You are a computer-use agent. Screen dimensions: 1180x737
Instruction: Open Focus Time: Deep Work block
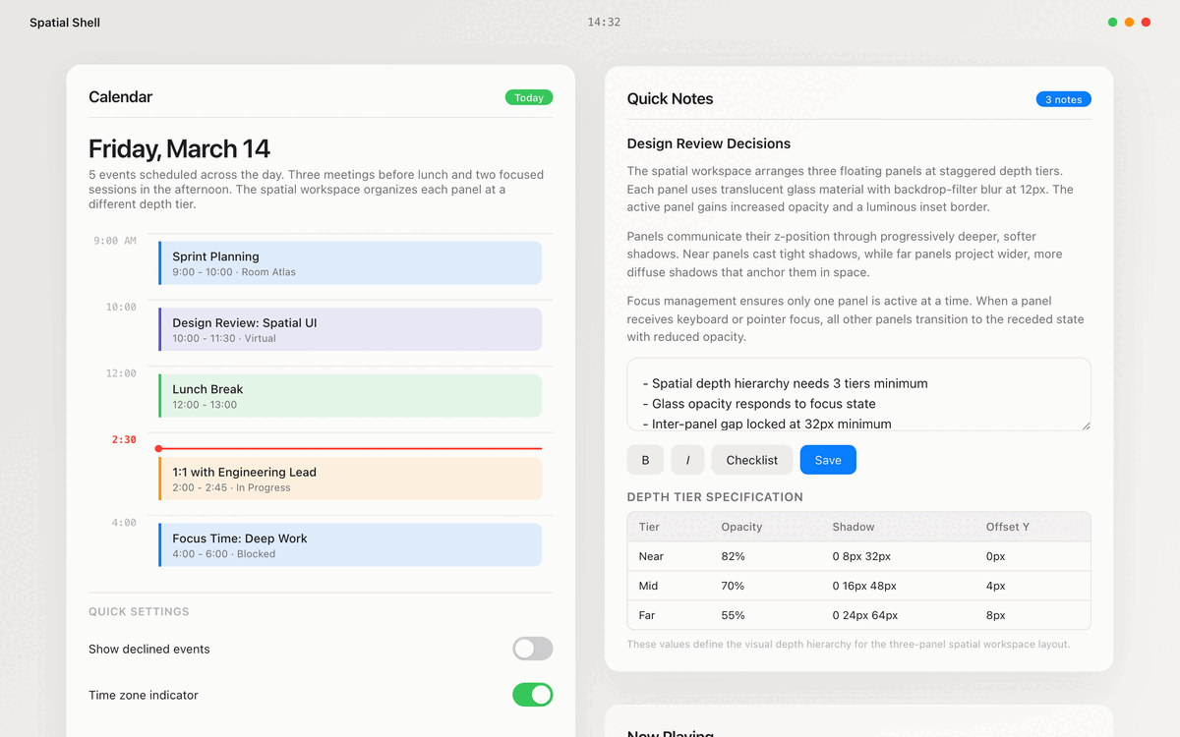[350, 545]
